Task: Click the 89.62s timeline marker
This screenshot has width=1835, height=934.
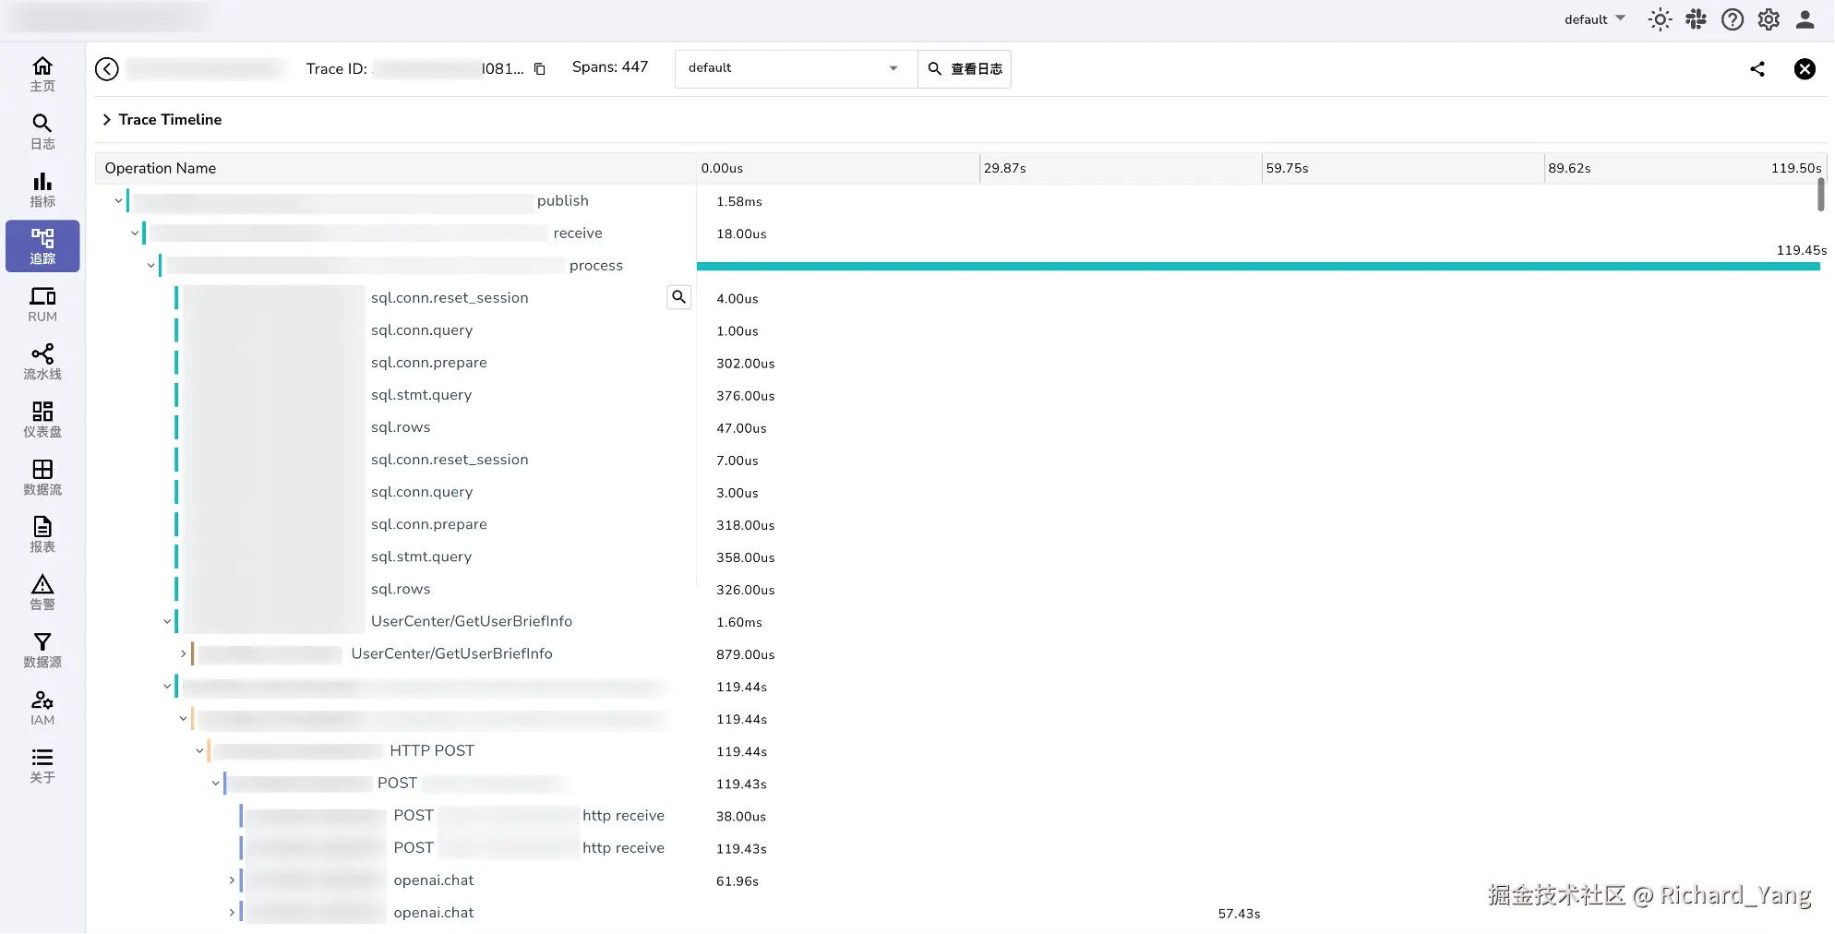Action: point(1570,168)
